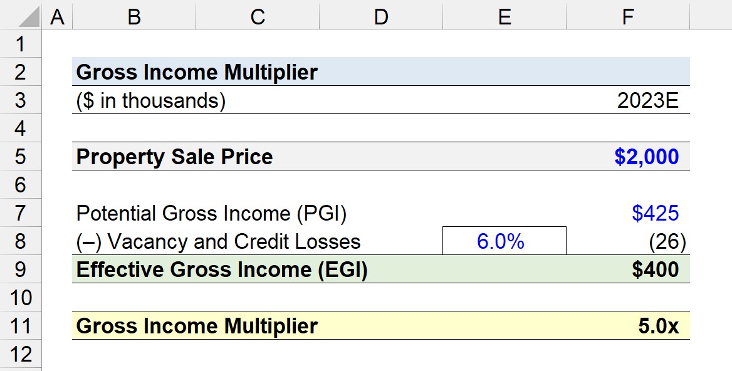Viewport: 732px width, 371px height.
Task: Select row 5 header
Action: [x=21, y=156]
